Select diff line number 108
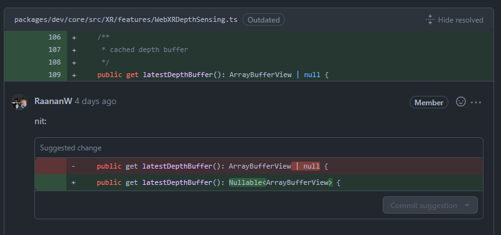 (x=54, y=62)
